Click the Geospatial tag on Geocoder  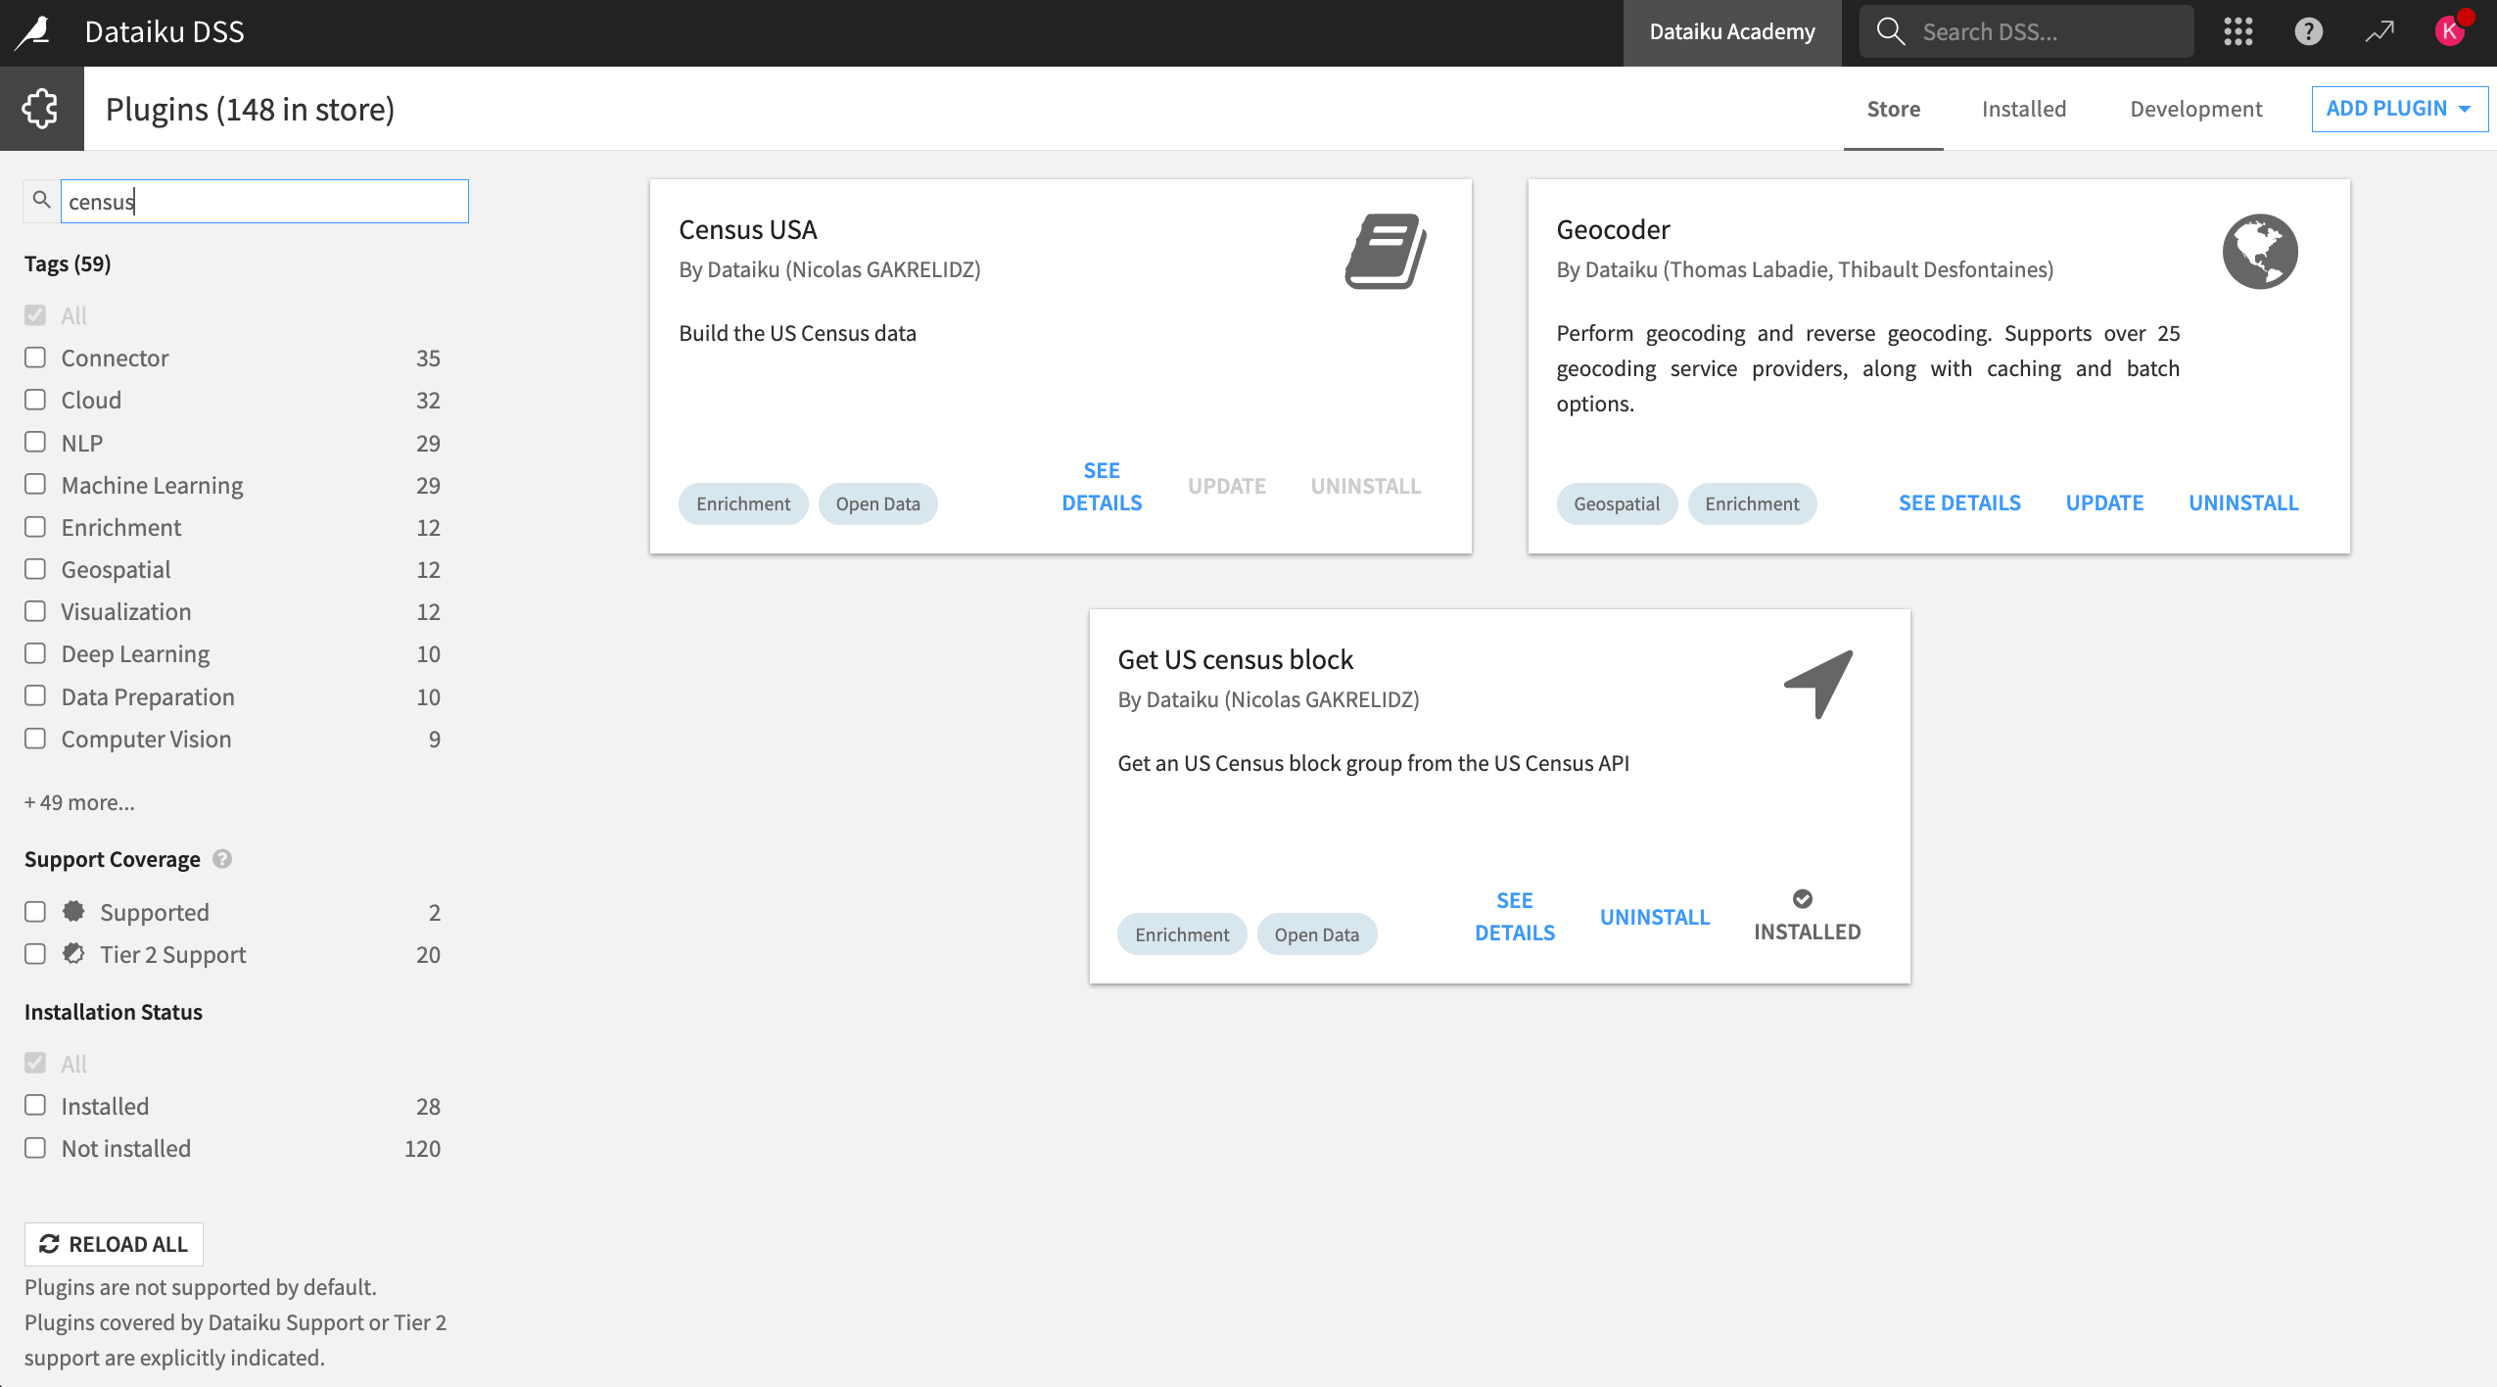(x=1617, y=503)
